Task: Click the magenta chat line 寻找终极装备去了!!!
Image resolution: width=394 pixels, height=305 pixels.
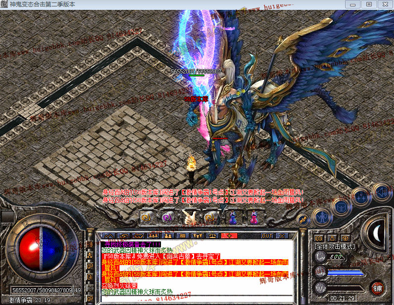Action: coord(131,244)
